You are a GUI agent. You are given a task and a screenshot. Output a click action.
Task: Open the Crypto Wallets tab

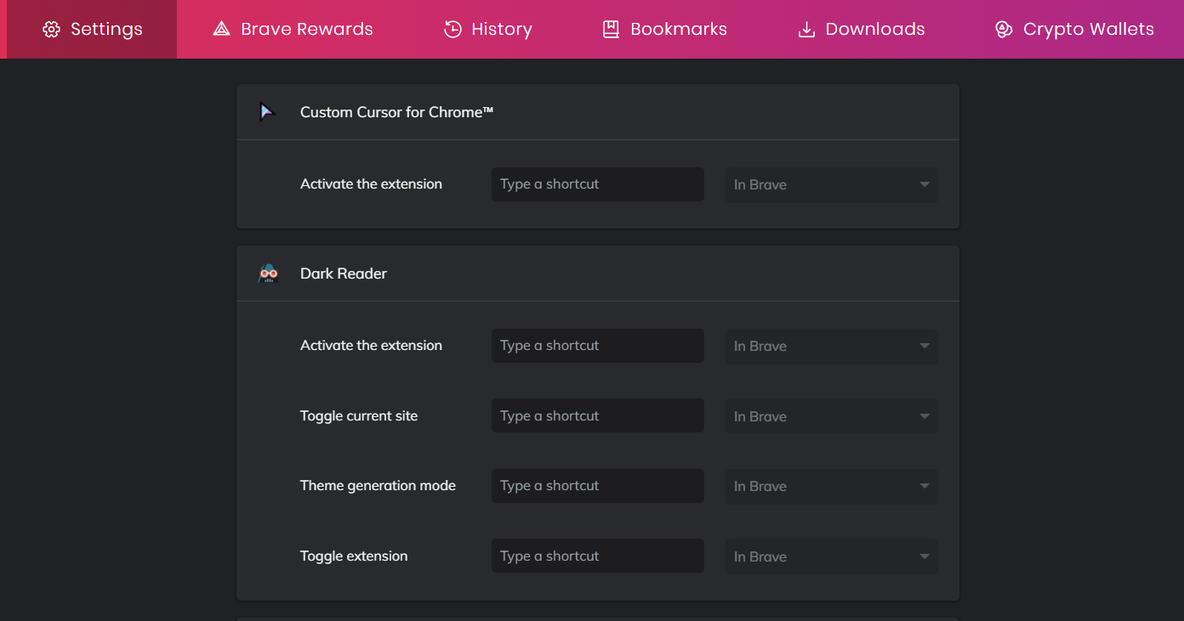coord(1074,30)
